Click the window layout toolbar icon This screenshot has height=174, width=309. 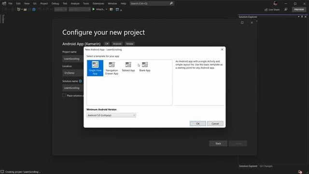click(x=117, y=9)
